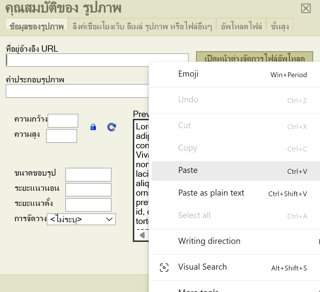The width and height of the screenshot is (320, 292).
Task: Click the reset size refresh icon
Action: (x=112, y=127)
